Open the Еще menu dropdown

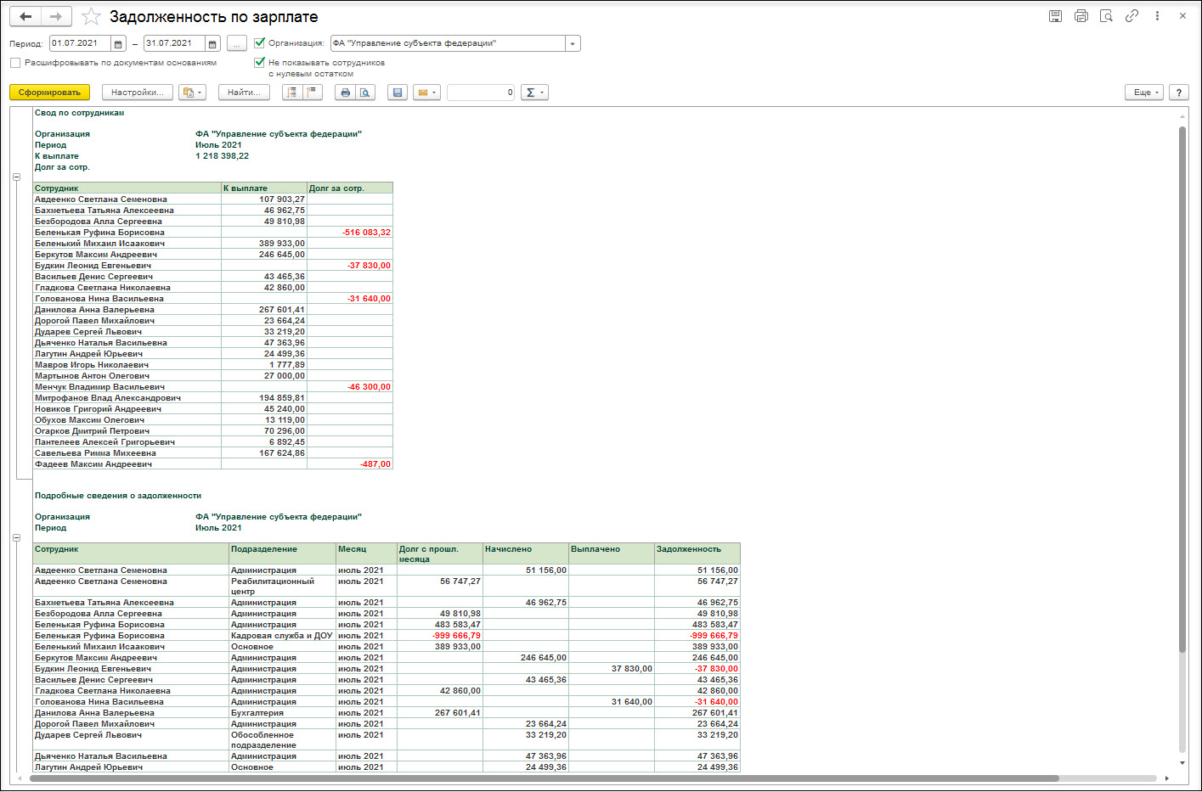pos(1144,93)
